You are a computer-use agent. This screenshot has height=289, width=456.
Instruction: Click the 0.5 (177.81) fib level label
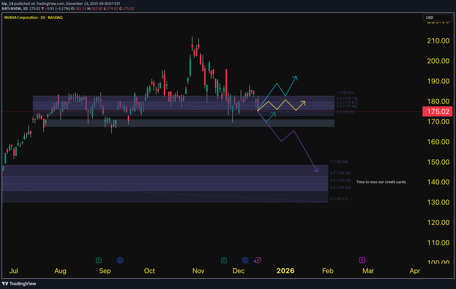pos(347,103)
